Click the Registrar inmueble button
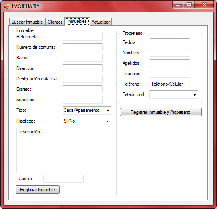This screenshot has height=209, width=217. [x=38, y=190]
